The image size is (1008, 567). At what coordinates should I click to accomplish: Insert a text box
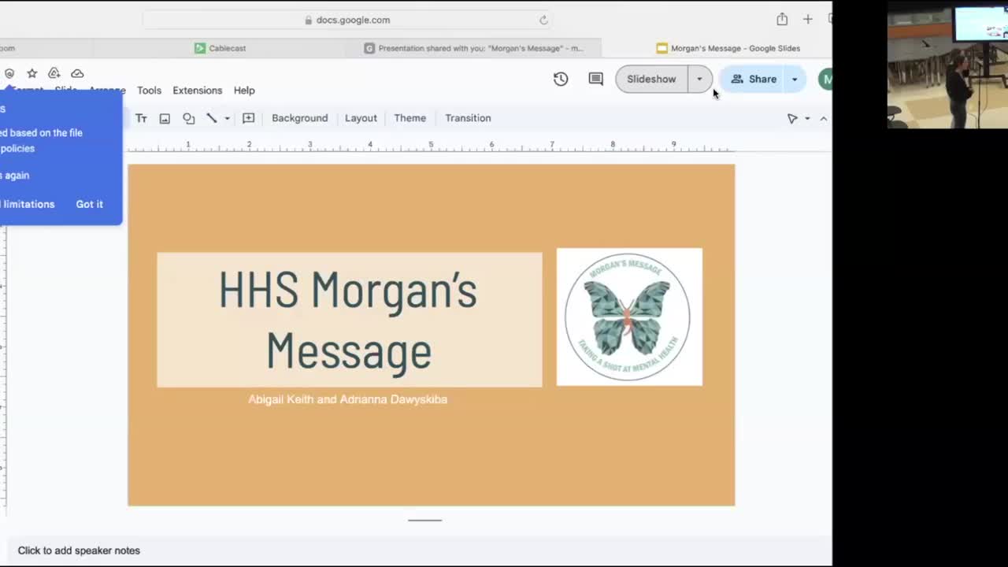click(141, 118)
